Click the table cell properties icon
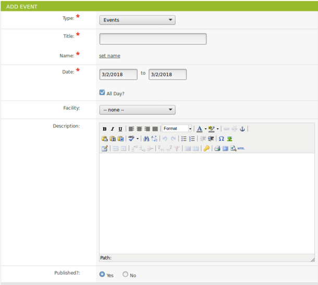Viewport: 318px width, 285px height. coord(124,148)
